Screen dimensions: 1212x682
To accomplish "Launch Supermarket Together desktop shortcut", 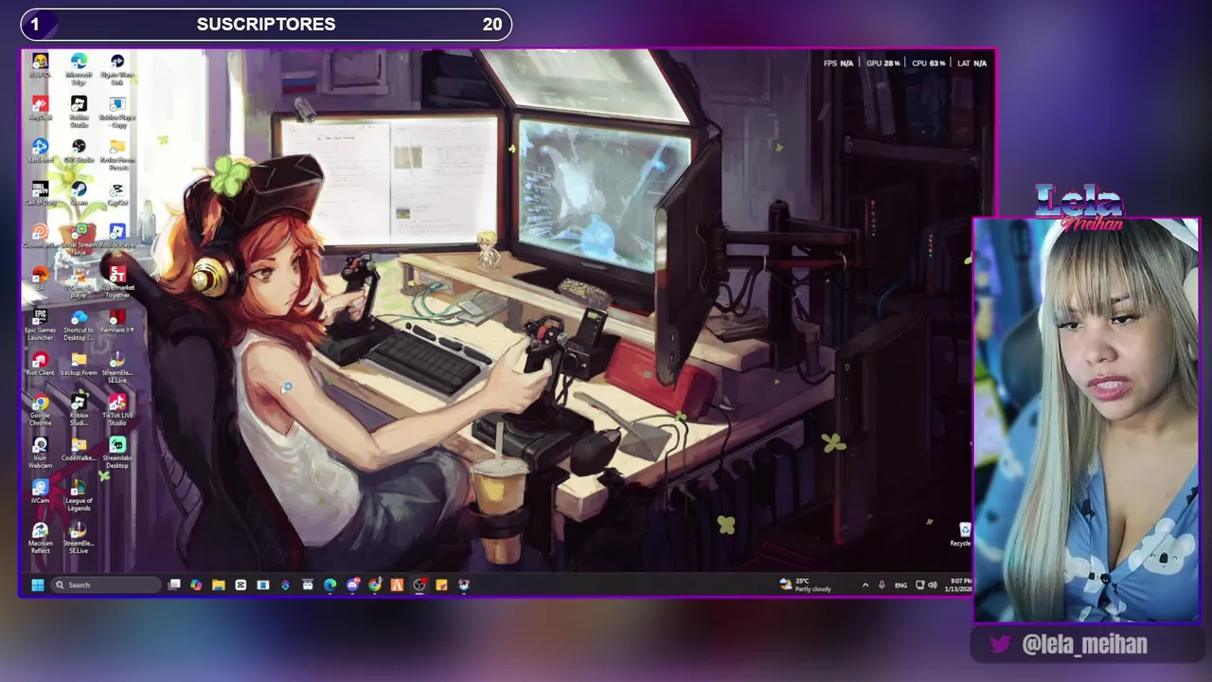I will 117,281.
